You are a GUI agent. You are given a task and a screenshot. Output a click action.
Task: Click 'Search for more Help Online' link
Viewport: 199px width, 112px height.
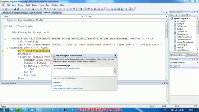coord(65,78)
